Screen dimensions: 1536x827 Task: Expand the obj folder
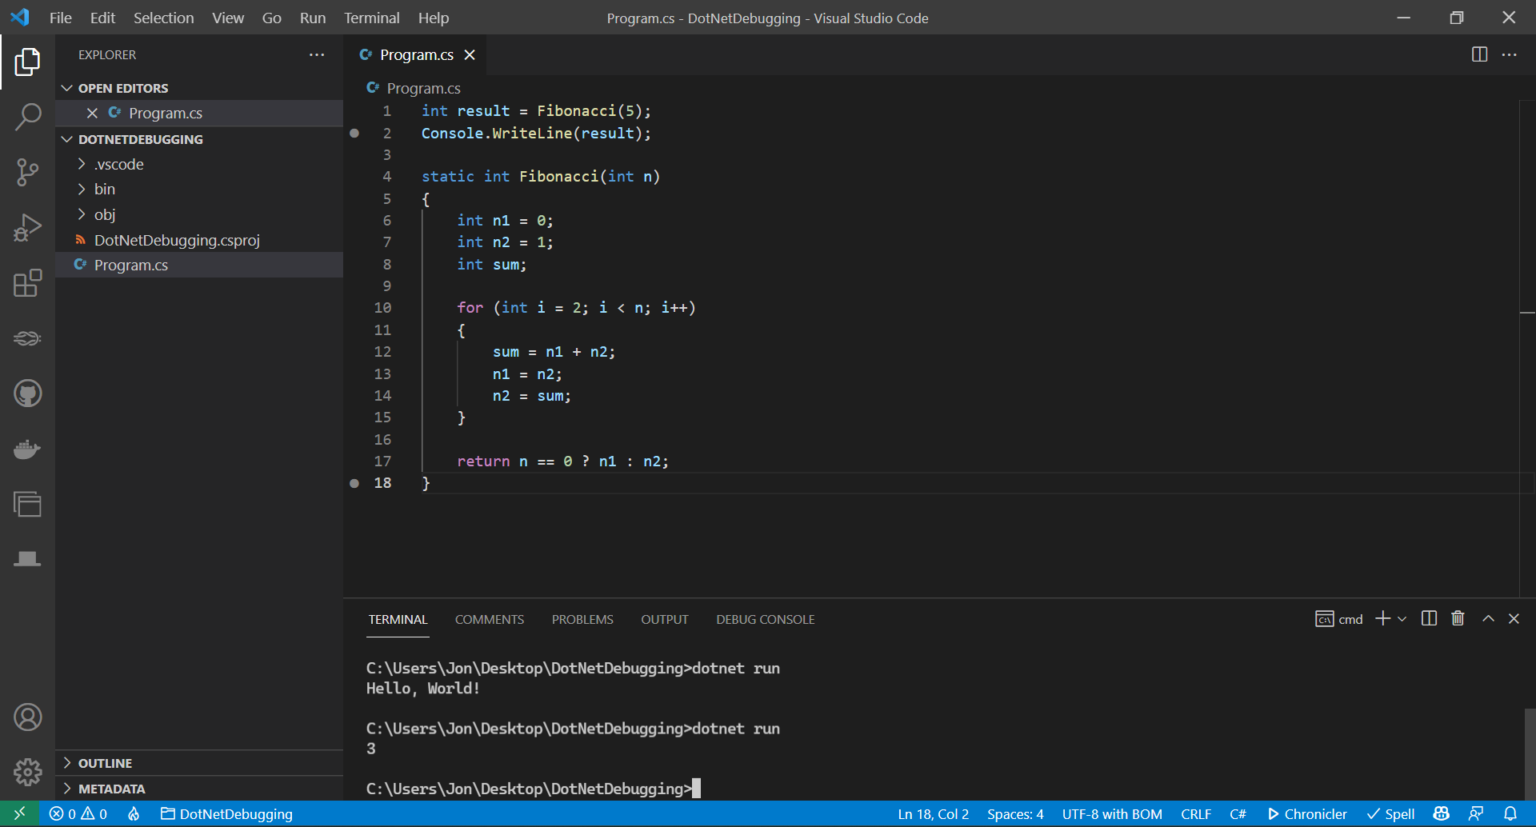105,214
